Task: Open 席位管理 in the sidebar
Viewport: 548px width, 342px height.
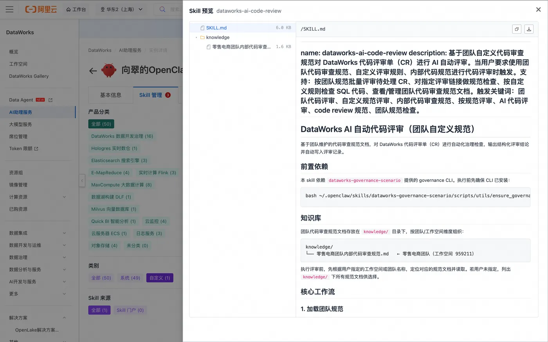Action: click(x=18, y=136)
